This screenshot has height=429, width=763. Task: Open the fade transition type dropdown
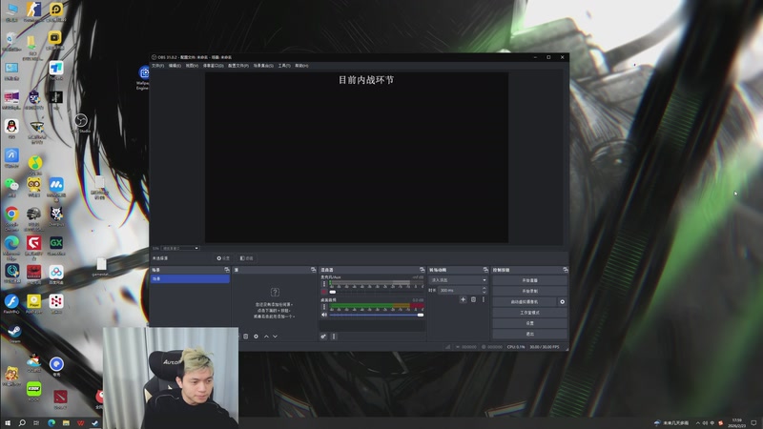point(458,279)
